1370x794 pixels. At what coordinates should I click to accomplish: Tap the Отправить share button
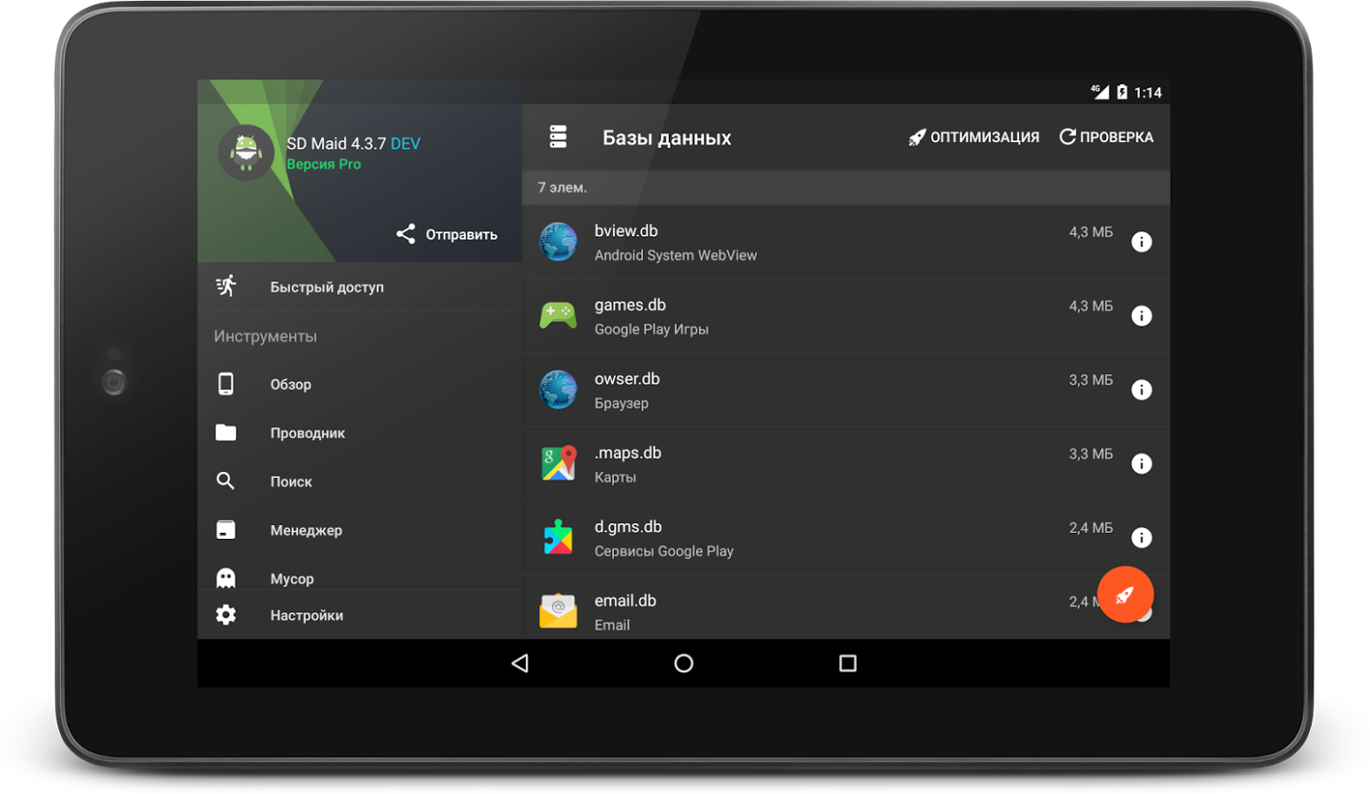(446, 234)
